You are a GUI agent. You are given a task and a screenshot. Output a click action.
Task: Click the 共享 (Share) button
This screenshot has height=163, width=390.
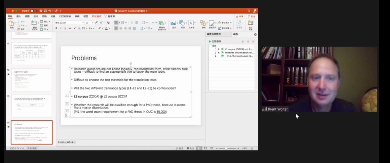coord(239,16)
